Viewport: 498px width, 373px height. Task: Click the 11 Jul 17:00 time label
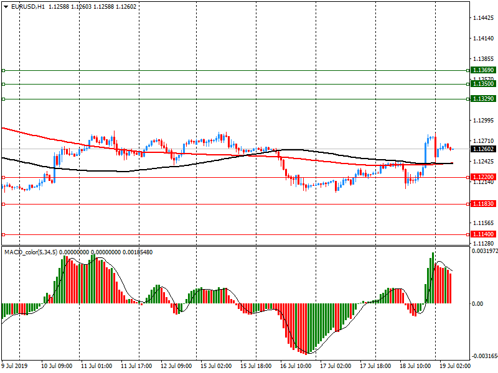coord(136,366)
